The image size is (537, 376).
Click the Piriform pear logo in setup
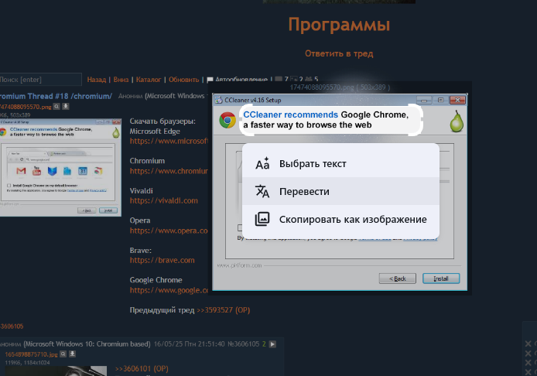(x=457, y=121)
